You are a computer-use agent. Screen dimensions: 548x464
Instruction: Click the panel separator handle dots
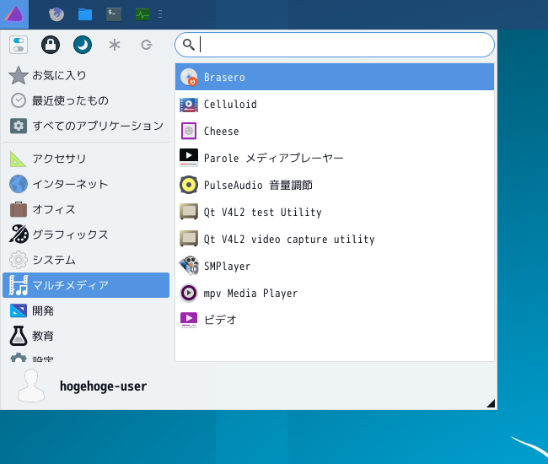click(160, 14)
